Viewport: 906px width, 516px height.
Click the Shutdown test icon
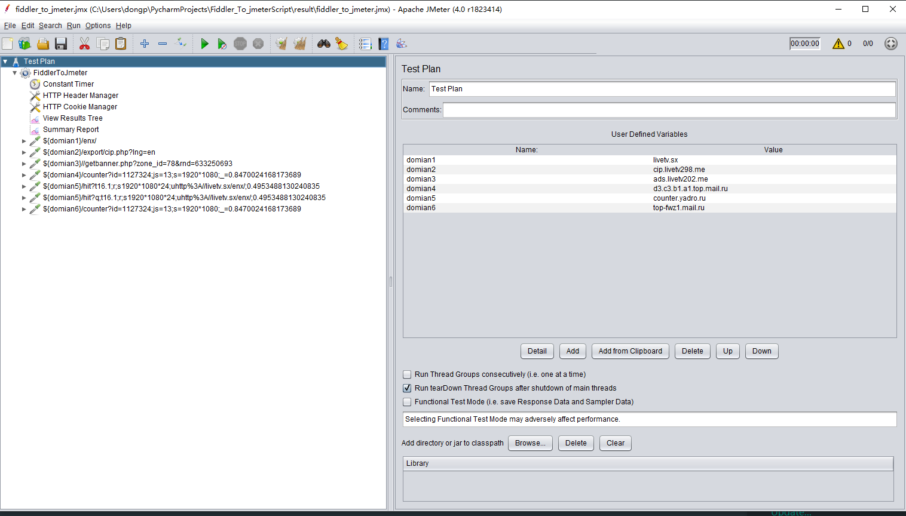tap(258, 44)
